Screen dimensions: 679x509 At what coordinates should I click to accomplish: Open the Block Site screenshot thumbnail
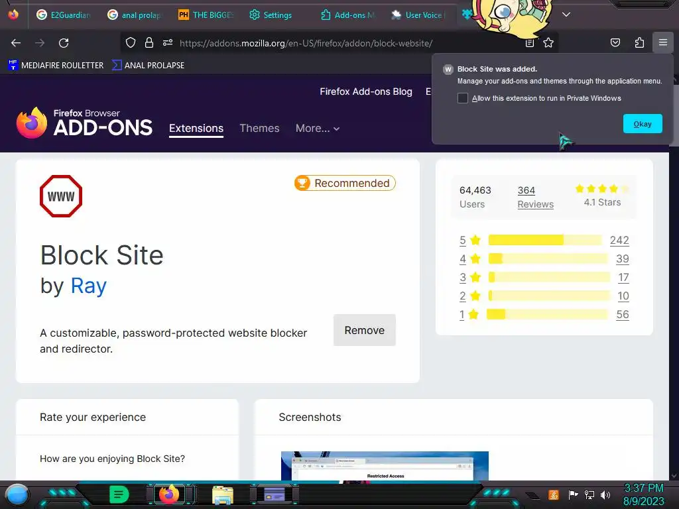pos(385,466)
